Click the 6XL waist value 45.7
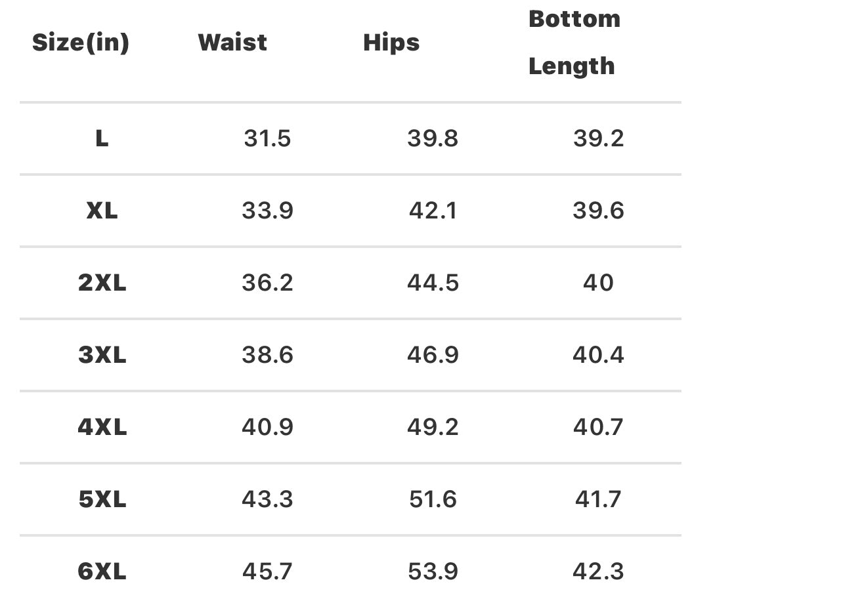 (267, 571)
